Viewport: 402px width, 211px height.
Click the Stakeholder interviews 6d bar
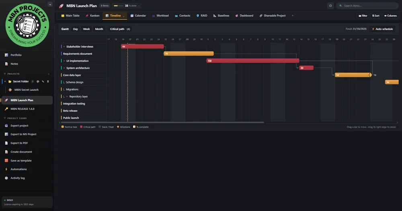[142, 46]
